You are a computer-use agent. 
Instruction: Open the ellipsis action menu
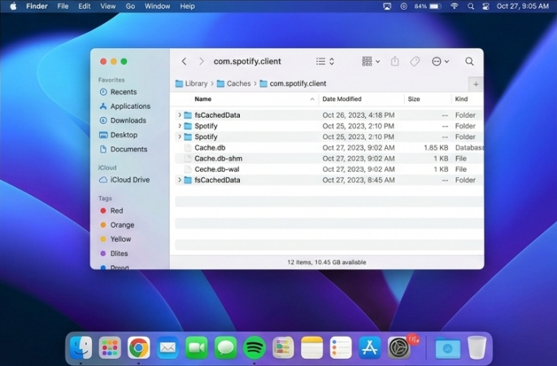point(440,62)
